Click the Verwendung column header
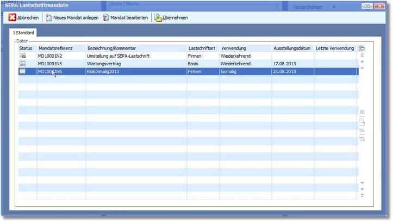 [x=245, y=48]
